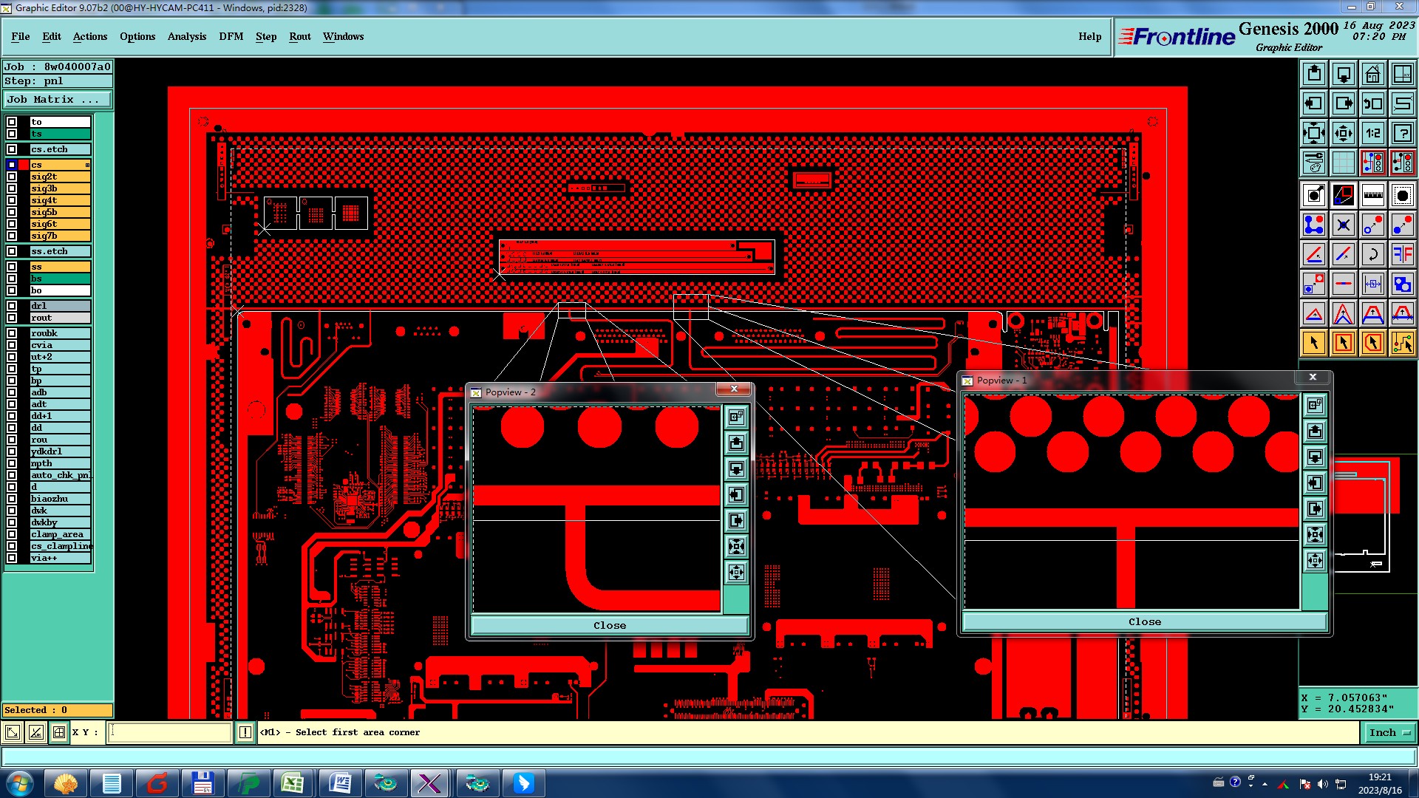Toggle display checkbox for drl layer

click(x=12, y=306)
